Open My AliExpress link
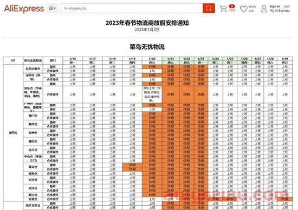This screenshot has height=210, width=298. tap(280, 11)
